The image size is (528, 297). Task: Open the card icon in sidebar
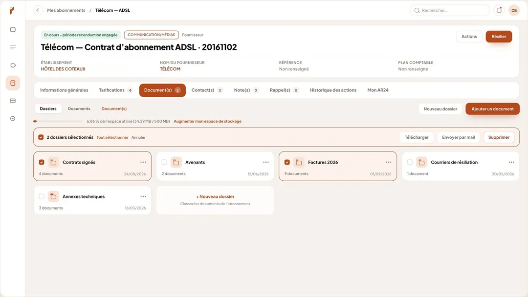[13, 101]
